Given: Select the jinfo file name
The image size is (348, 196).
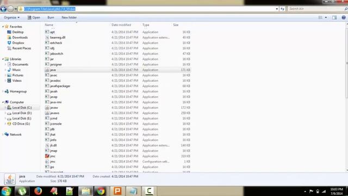Looking at the screenshot, I should point(53,140).
